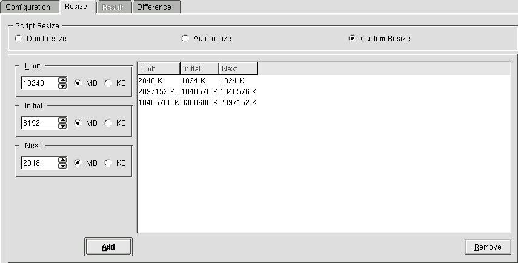Decrease Limit value with down arrow
This screenshot has height=263, width=518.
click(62, 86)
